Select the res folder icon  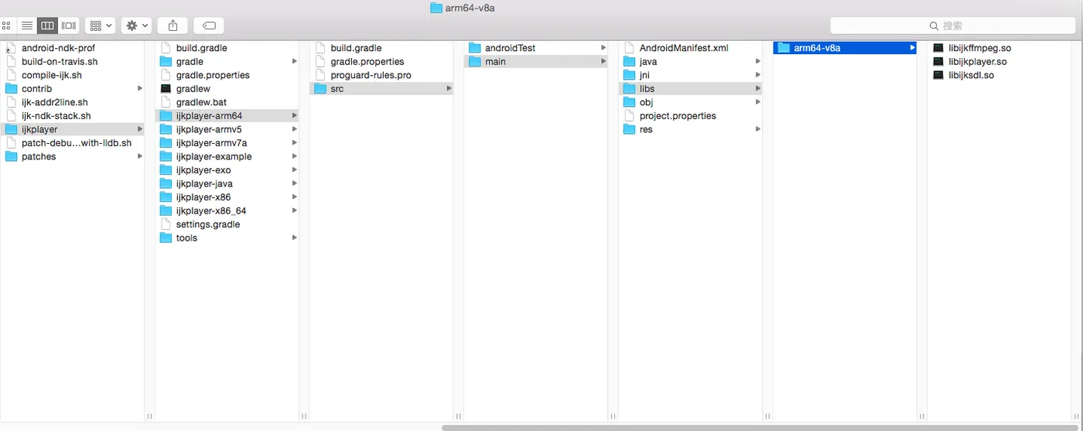point(629,129)
